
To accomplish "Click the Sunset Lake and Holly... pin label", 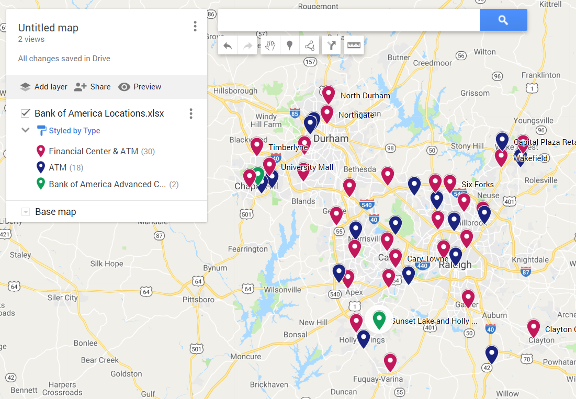I will 435,321.
